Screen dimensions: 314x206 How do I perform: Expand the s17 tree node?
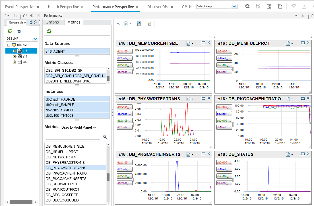click(14, 56)
